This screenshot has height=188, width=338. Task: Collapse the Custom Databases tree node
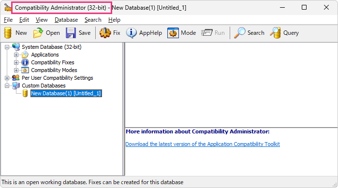click(x=7, y=86)
